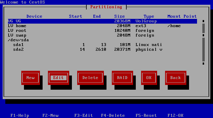Click the 'physical v' type value
This screenshot has height=118, width=213.
tap(149, 50)
